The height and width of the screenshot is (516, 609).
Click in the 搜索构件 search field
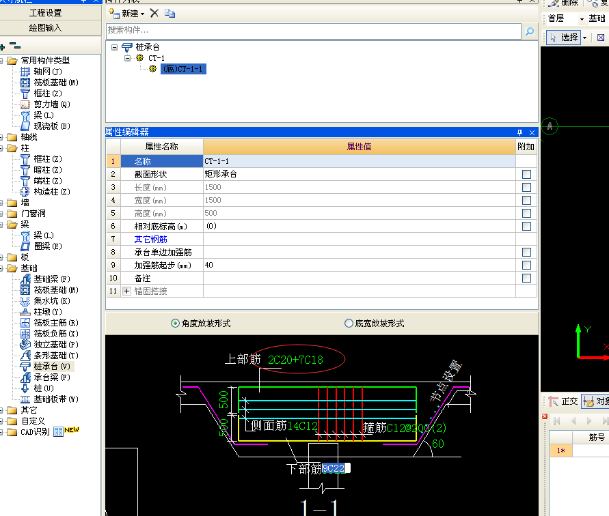coord(314,30)
